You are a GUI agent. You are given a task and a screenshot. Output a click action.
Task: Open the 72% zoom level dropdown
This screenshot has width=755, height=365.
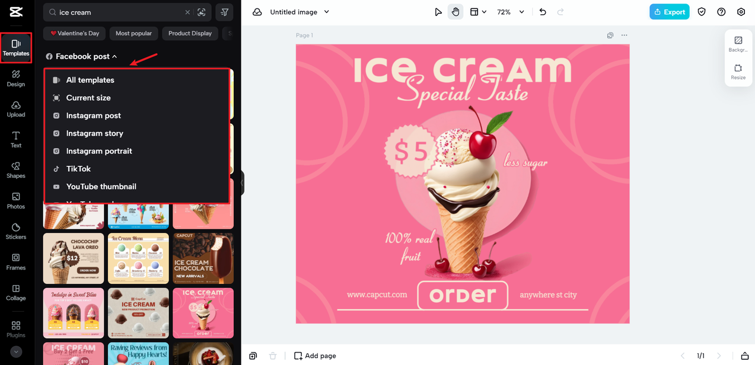[511, 12]
